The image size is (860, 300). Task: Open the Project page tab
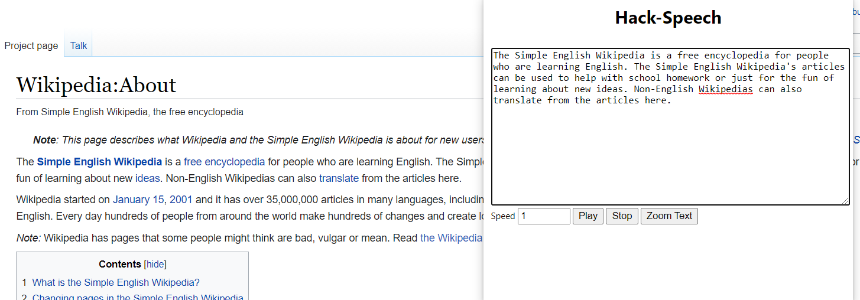pyautogui.click(x=31, y=45)
